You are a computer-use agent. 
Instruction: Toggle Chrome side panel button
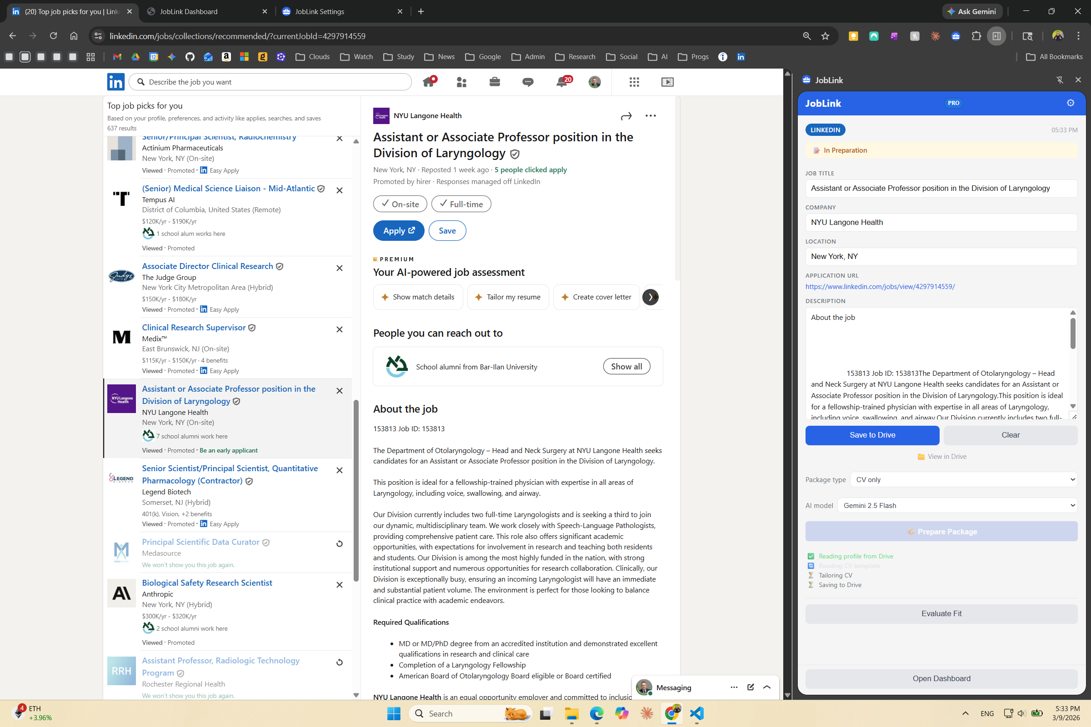[996, 36]
